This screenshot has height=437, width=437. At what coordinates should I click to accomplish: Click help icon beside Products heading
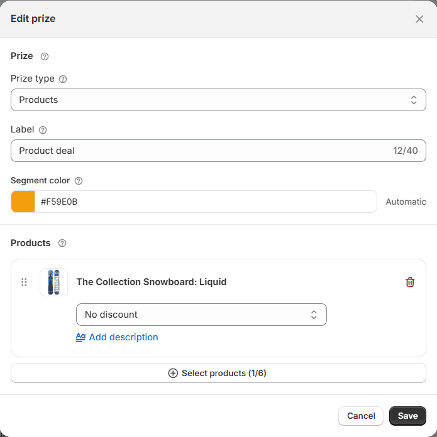[62, 244]
